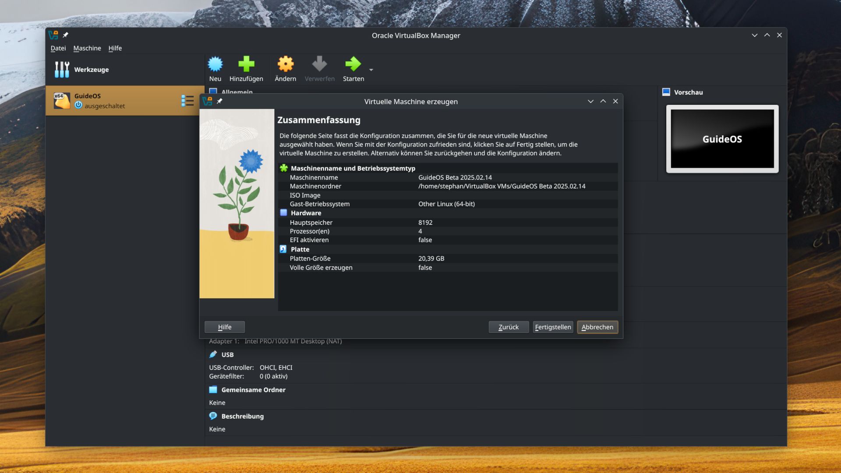The height and width of the screenshot is (473, 841).
Task: Click the OHCI, EHCI USB controller value
Action: [x=276, y=367]
